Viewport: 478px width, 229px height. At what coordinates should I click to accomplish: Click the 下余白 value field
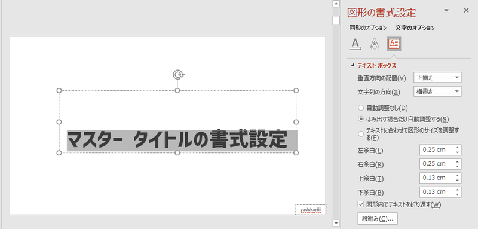pos(437,192)
